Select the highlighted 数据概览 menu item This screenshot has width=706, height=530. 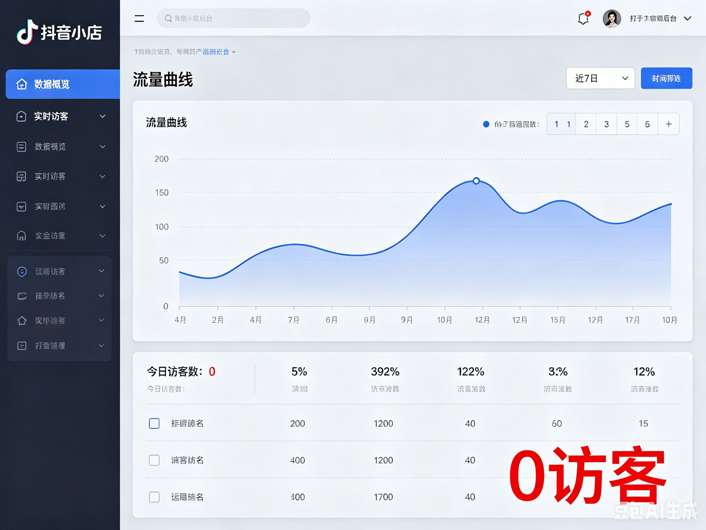[x=63, y=84]
